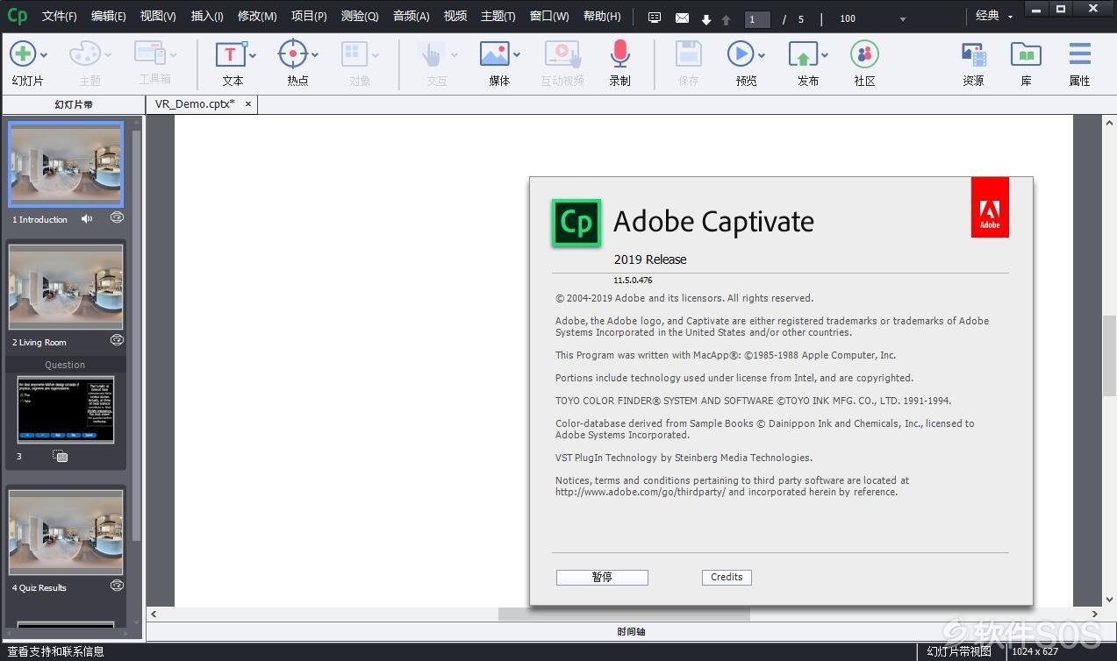Click the 360 icon on Quiz Results slide
1117x661 pixels.
click(x=117, y=585)
